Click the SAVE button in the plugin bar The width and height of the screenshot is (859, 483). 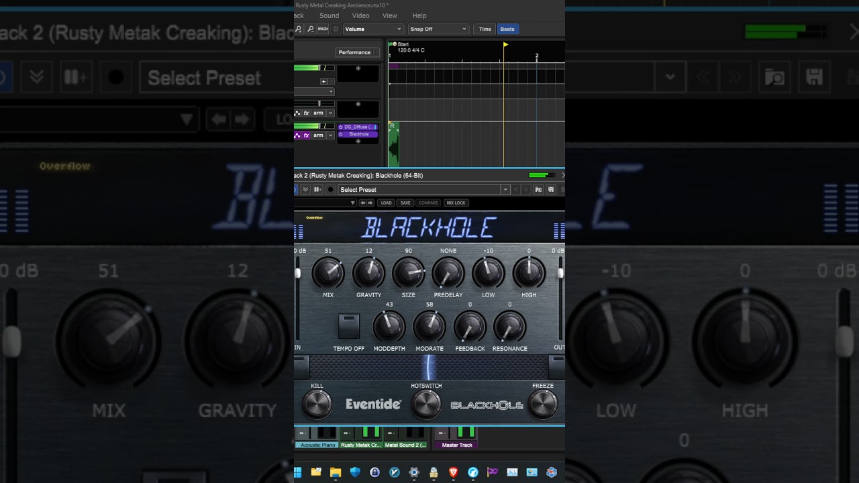tap(405, 203)
